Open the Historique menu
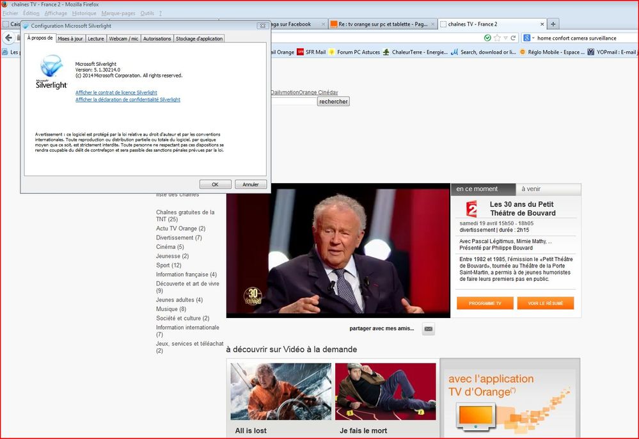Screen dimensions: 639x439 84,13
